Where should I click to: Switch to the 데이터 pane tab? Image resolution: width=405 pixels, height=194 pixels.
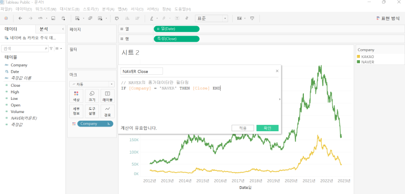click(x=11, y=29)
